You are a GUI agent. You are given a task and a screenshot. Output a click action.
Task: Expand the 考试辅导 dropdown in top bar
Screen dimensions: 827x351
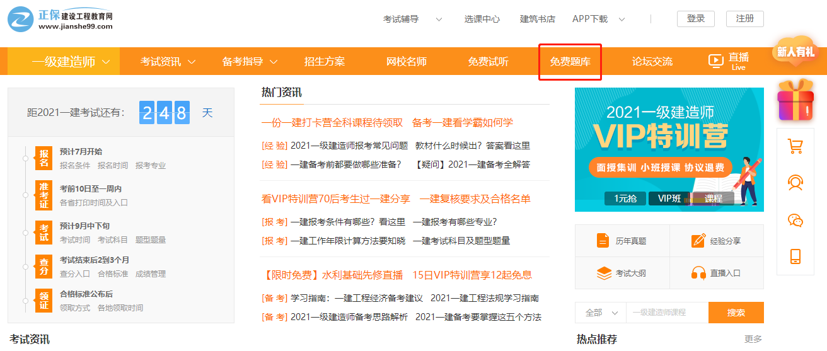point(439,19)
